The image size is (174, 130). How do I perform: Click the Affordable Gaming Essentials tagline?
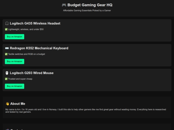pos(87,11)
